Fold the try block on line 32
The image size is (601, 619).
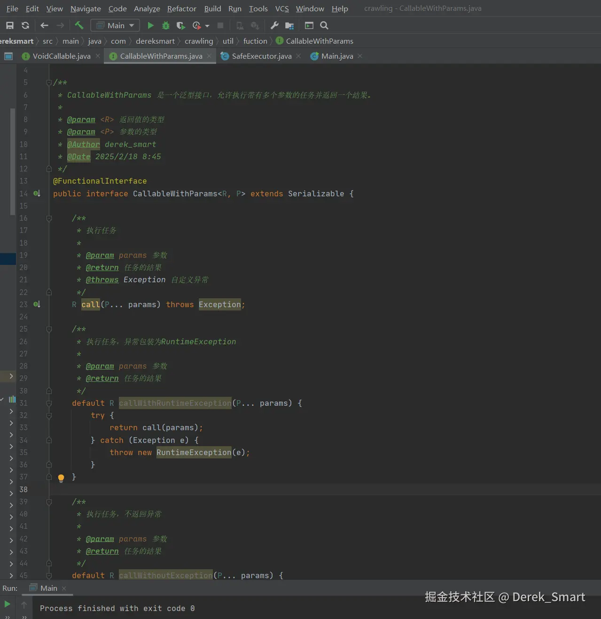click(x=49, y=416)
